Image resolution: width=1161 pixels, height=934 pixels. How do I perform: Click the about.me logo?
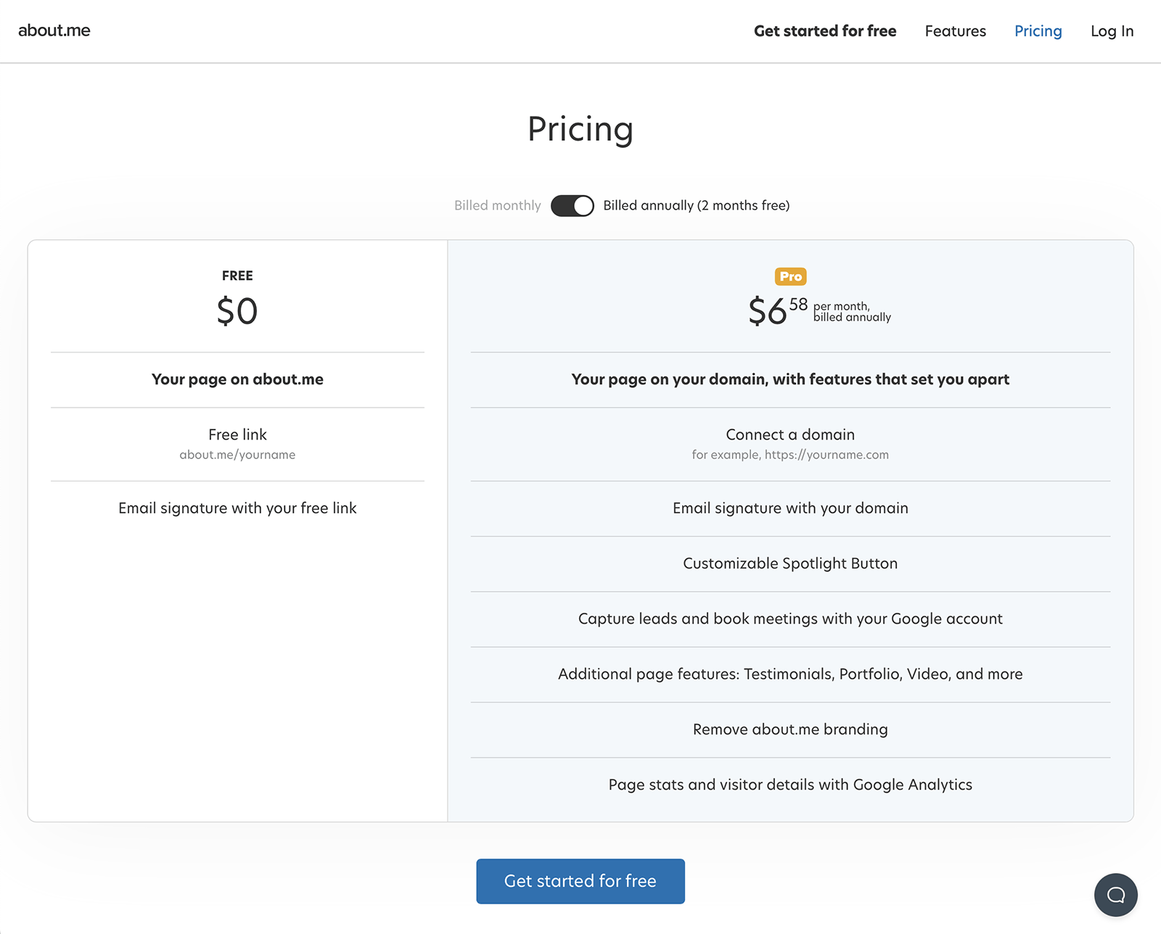[x=54, y=30]
